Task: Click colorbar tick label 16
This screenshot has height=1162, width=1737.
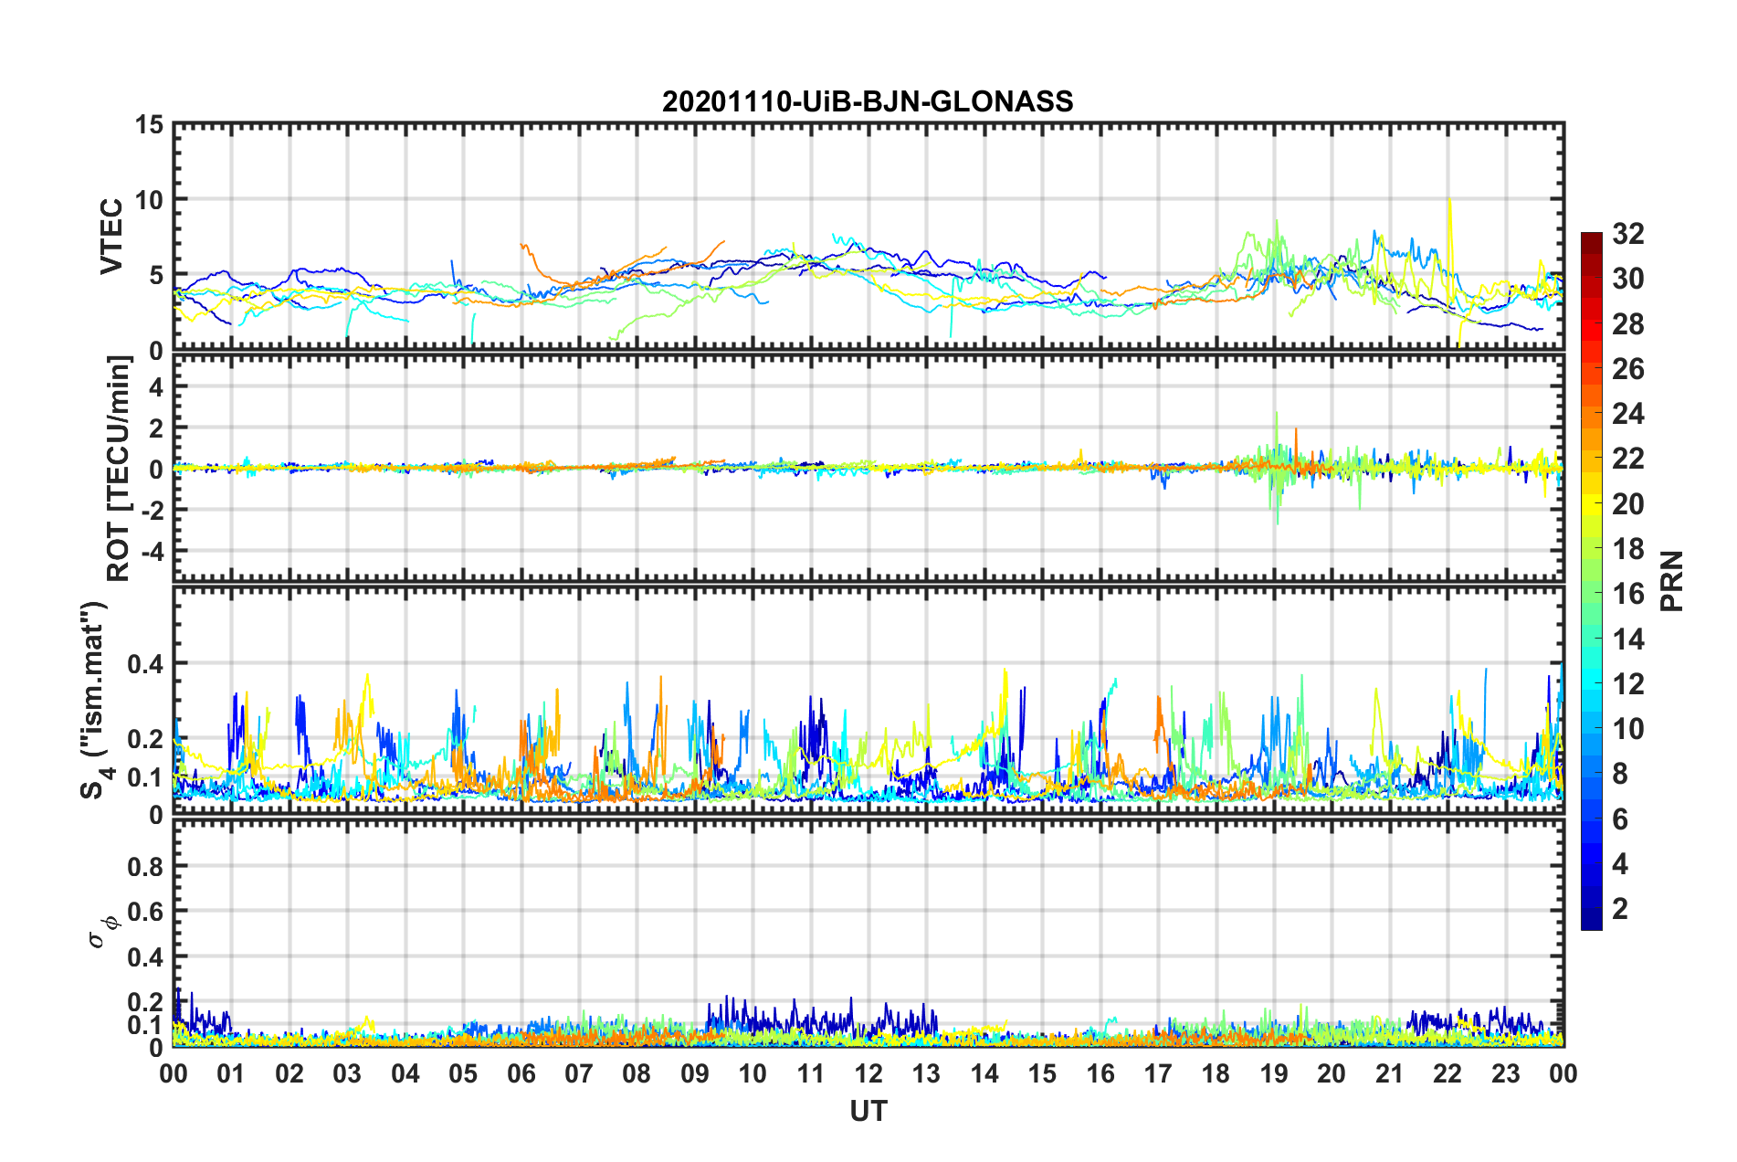Action: (x=1627, y=594)
